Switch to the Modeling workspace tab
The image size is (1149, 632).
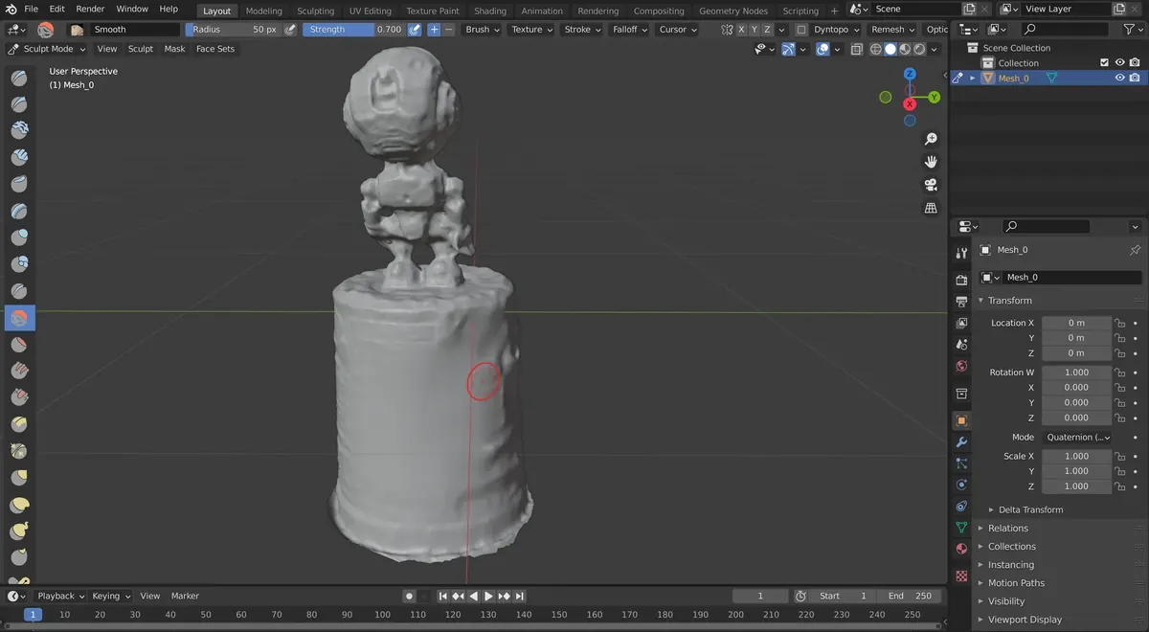[263, 11]
